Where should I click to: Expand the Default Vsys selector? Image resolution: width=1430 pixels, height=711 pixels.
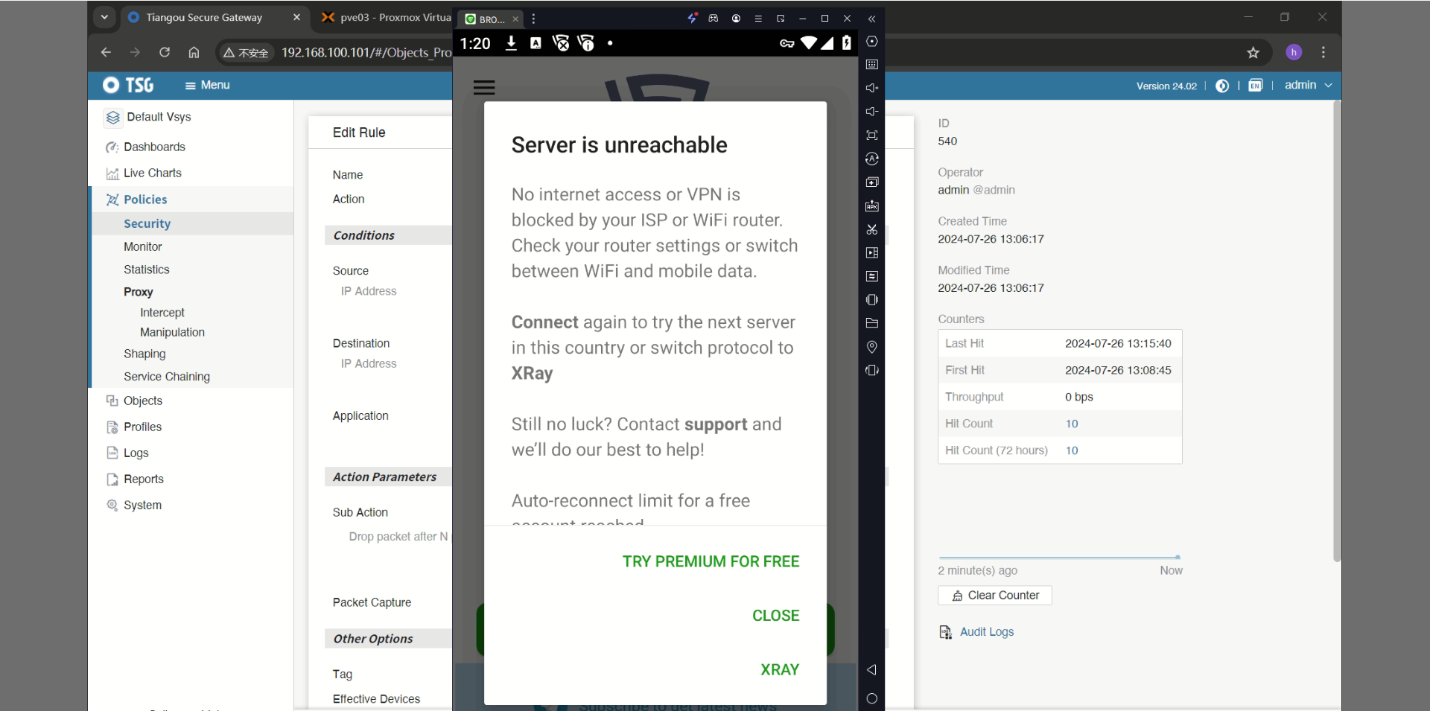point(159,117)
